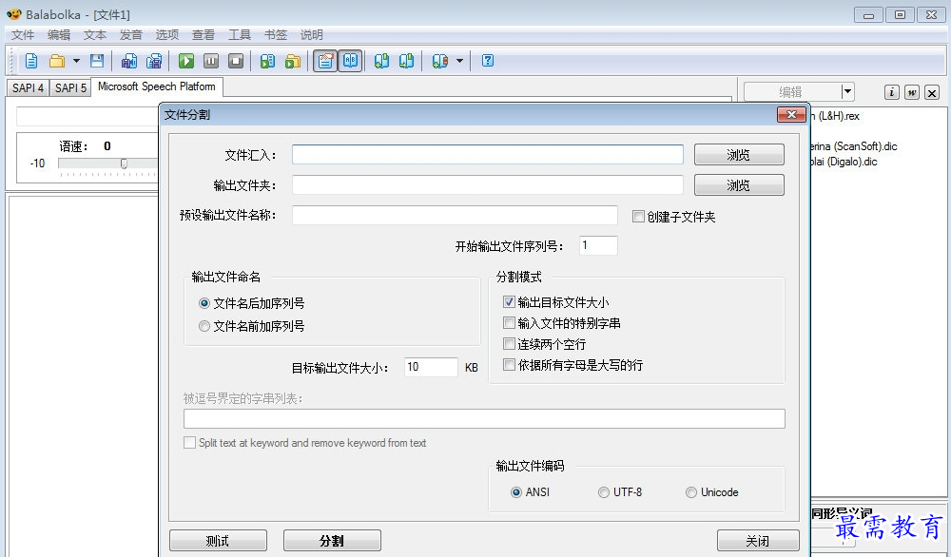951x557 pixels.
Task: Select 文件名后加序列号 radio option
Action: (204, 303)
